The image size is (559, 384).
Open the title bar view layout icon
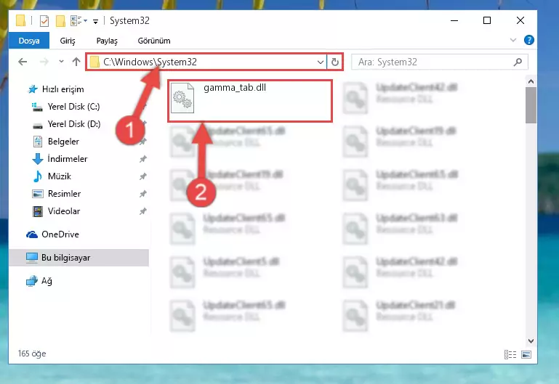coord(76,21)
